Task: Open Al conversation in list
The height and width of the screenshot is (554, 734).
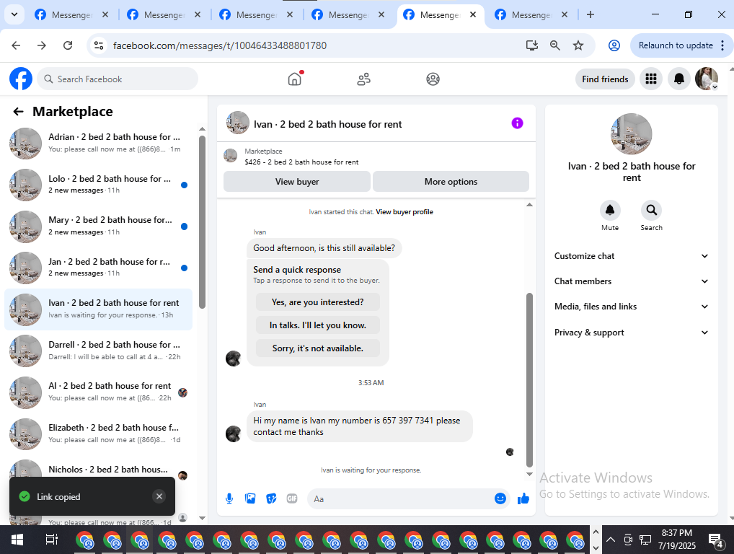Action: coord(98,392)
